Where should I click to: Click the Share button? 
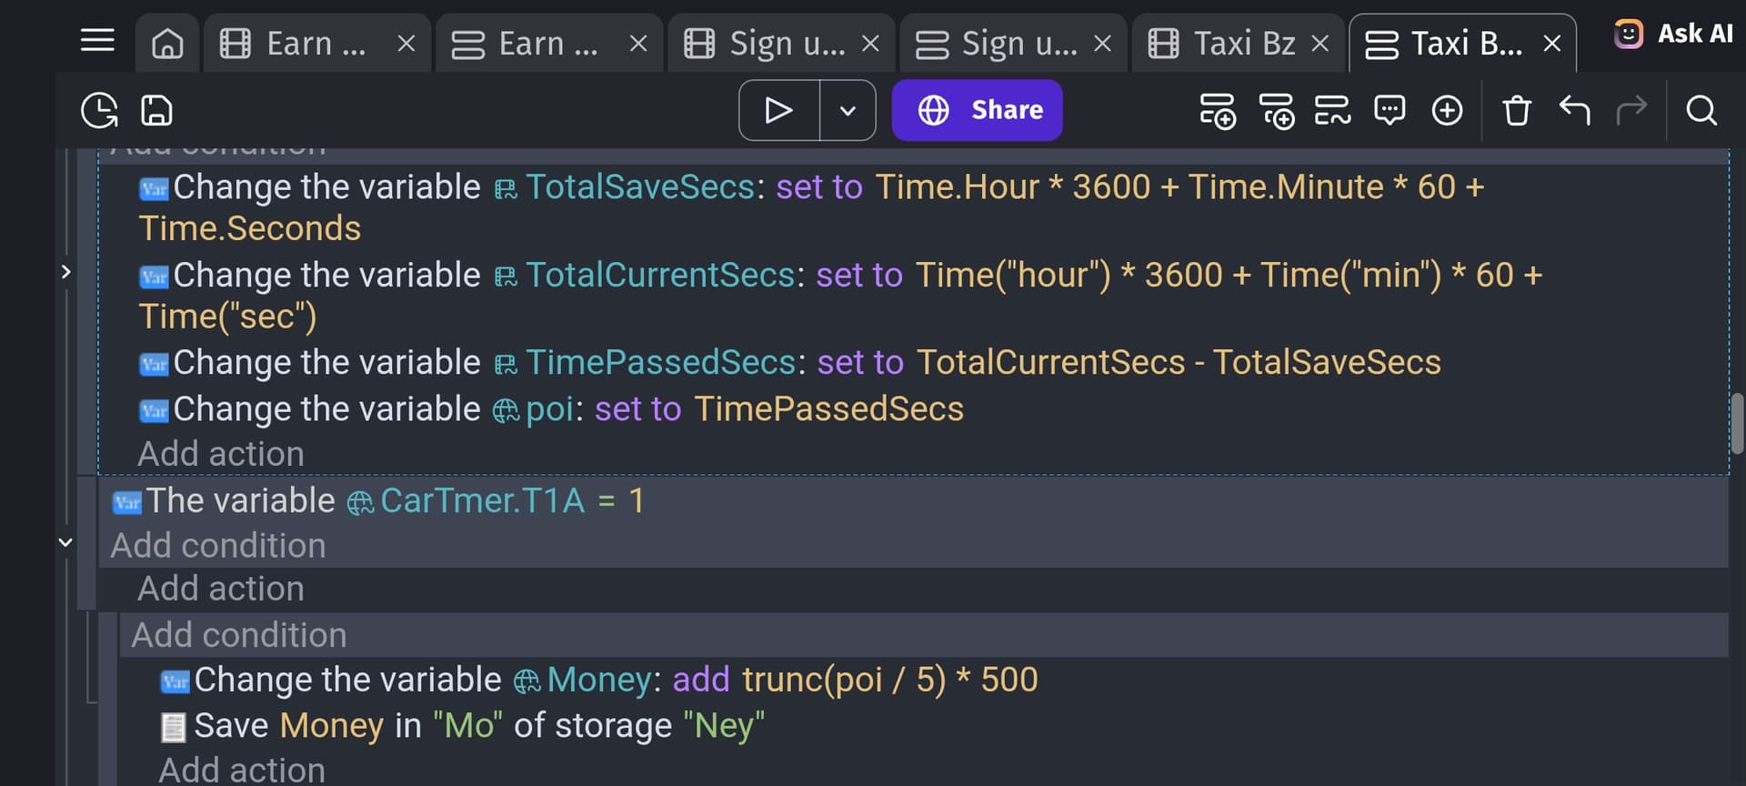[x=977, y=111]
